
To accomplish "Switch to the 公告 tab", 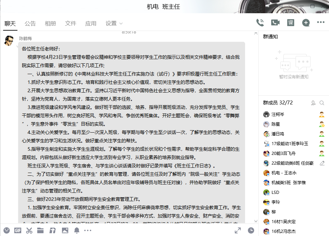I will [x=30, y=23].
